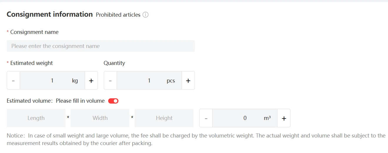Screen dimensions: 388x153
Task: Focus the consignment name field
Action: [x=101, y=46]
